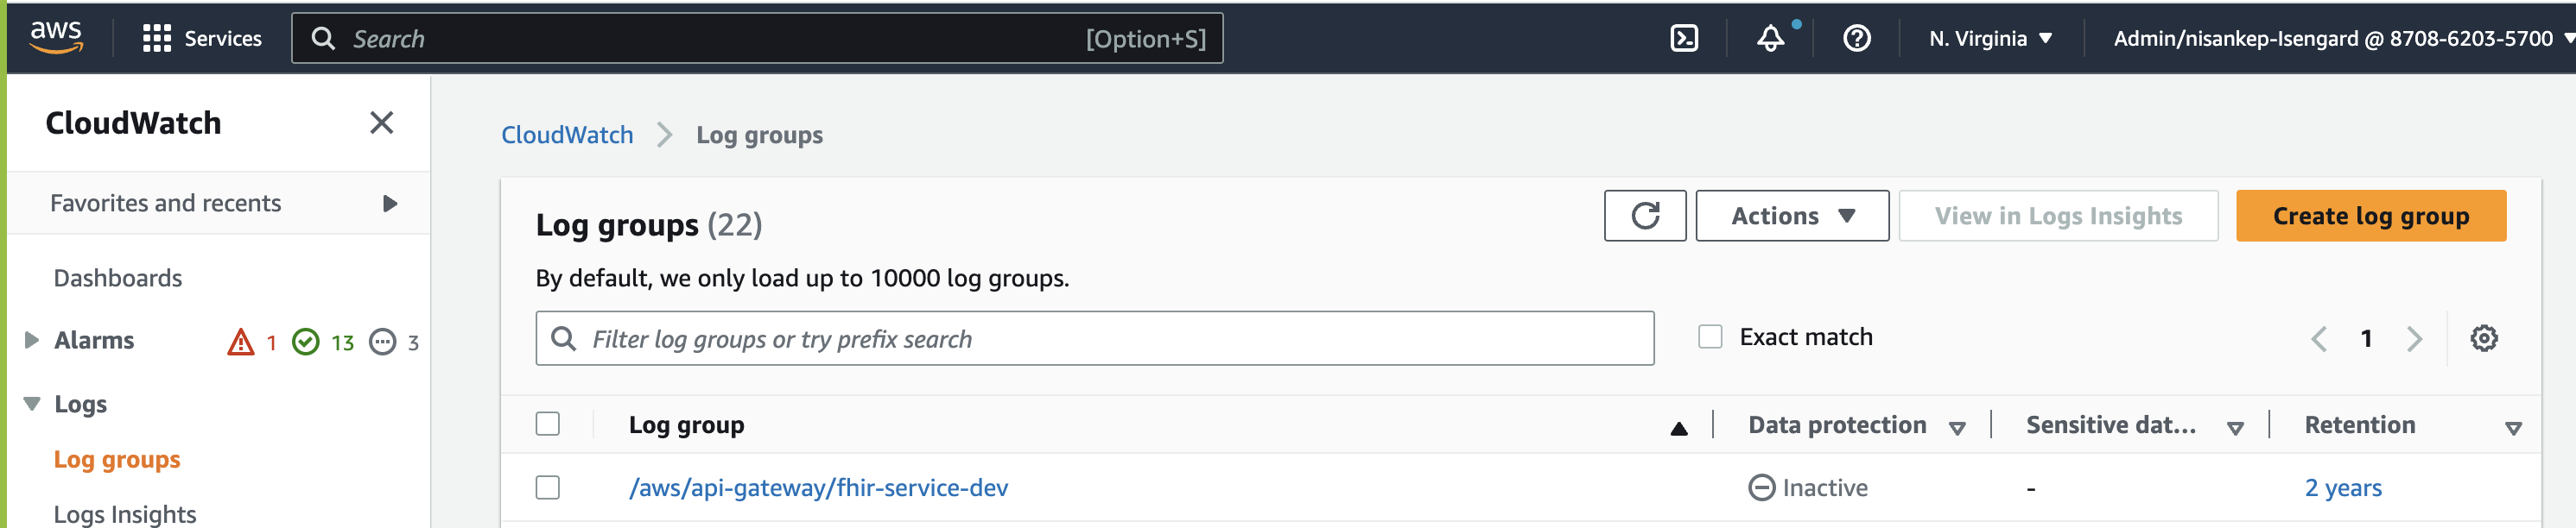Select all log groups checkbox

(x=547, y=424)
